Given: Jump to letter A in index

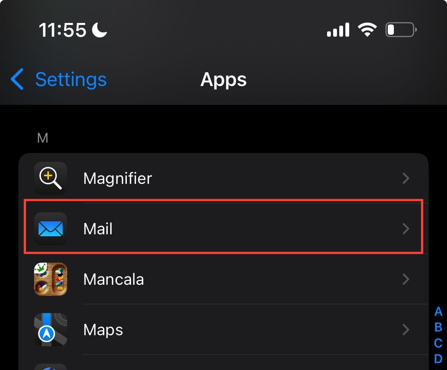Looking at the screenshot, I should pos(438,312).
